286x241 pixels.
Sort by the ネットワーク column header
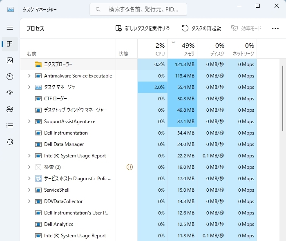[242, 49]
